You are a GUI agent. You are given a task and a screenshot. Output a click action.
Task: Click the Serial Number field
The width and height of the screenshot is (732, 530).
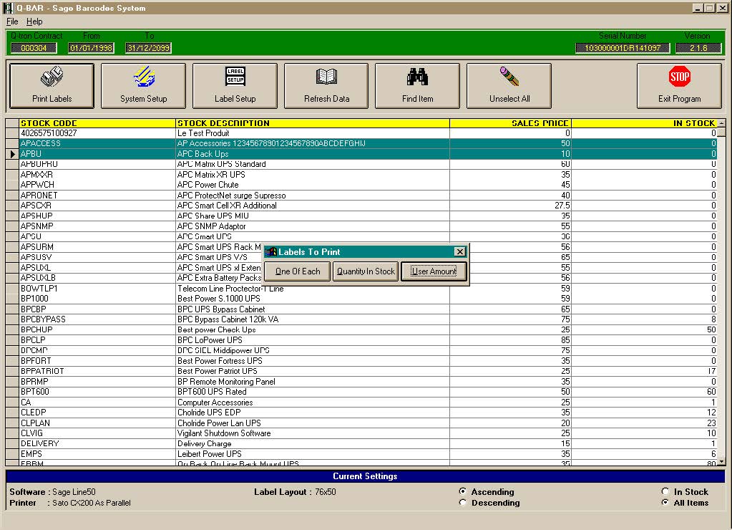(623, 48)
